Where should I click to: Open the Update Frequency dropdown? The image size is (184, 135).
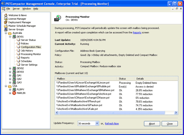pos(97,123)
